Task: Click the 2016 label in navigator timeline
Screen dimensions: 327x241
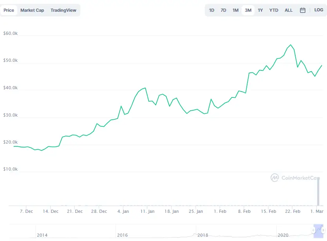Action: point(123,235)
